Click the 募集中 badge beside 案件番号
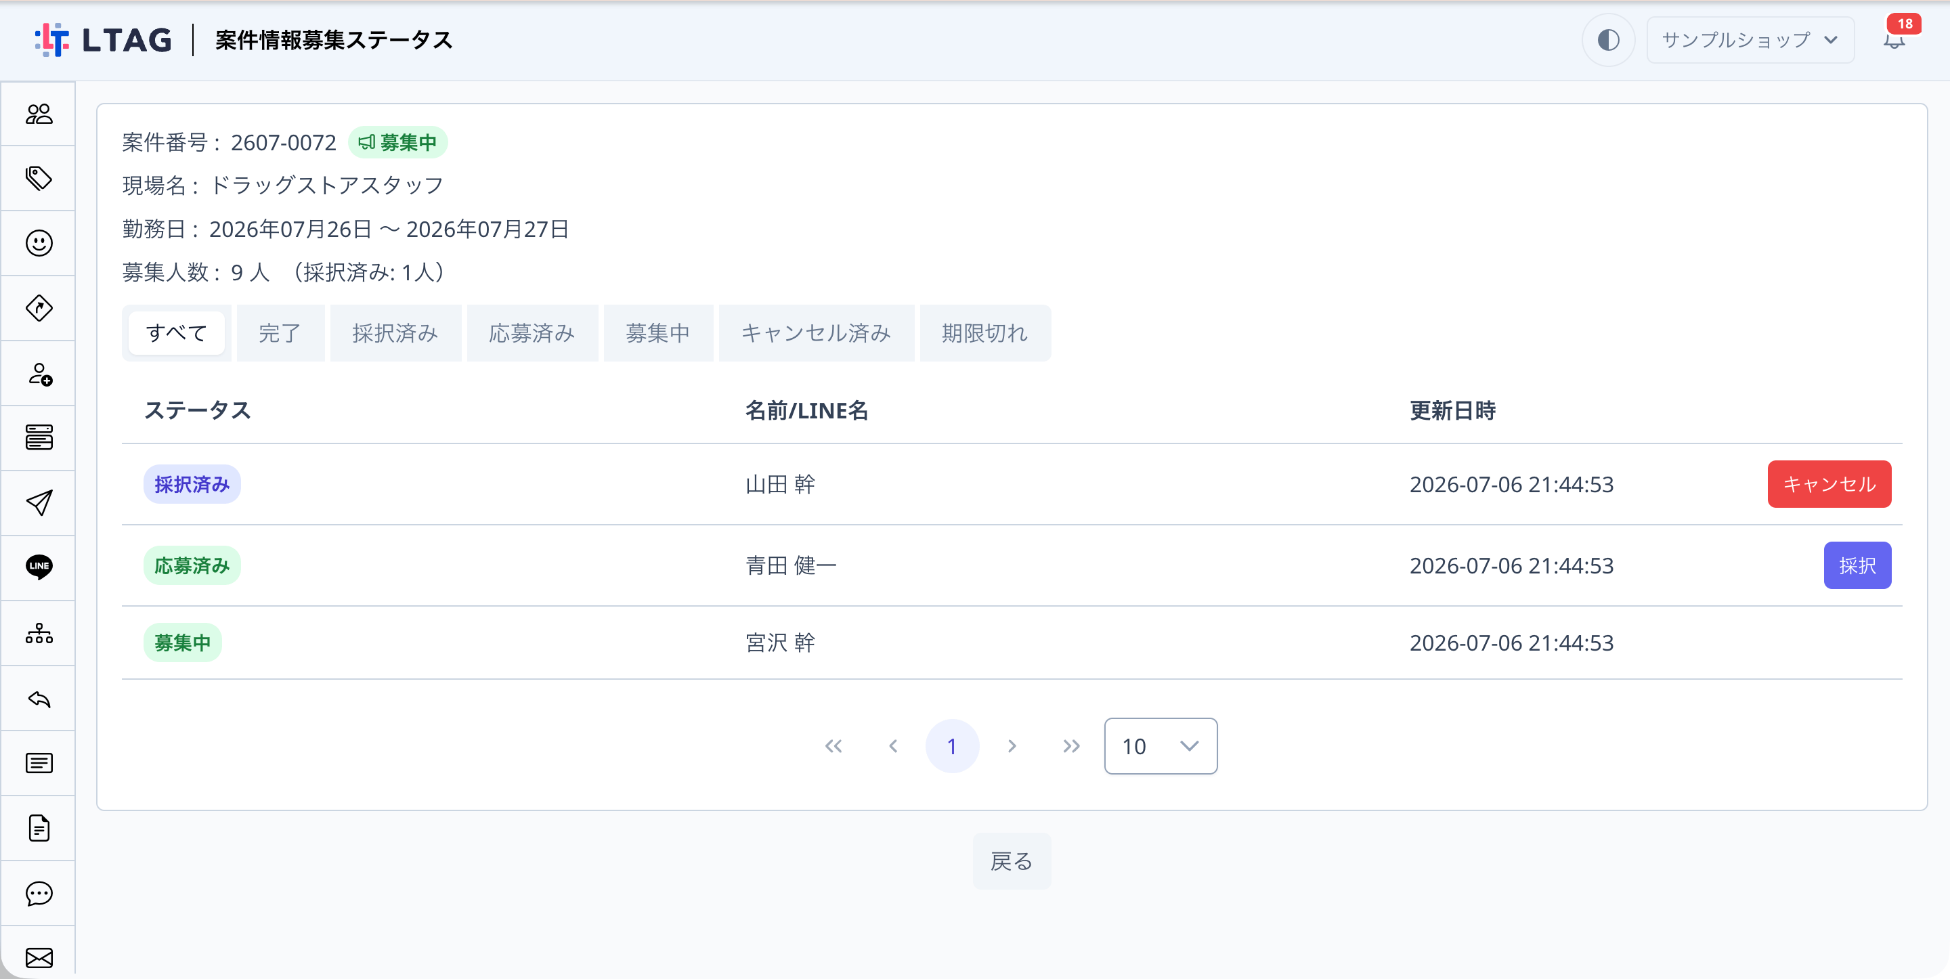This screenshot has height=979, width=1950. click(397, 142)
